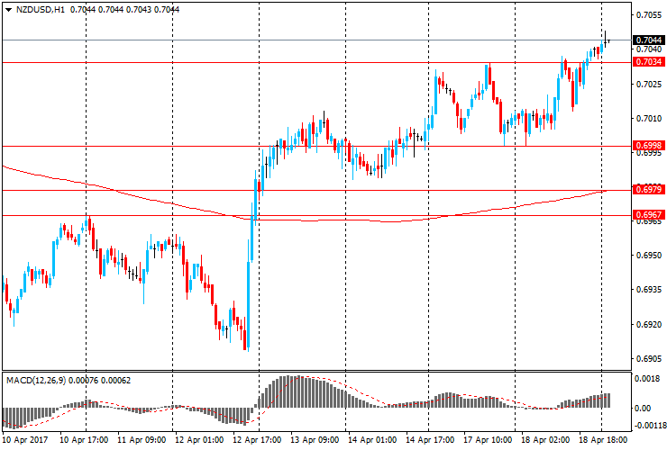
Task: Click the 13 Apr 09:00 time label
Action: (315, 440)
